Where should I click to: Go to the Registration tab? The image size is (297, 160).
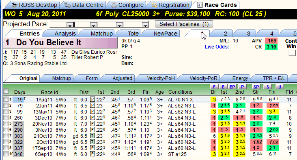pyautogui.click(x=170, y=5)
